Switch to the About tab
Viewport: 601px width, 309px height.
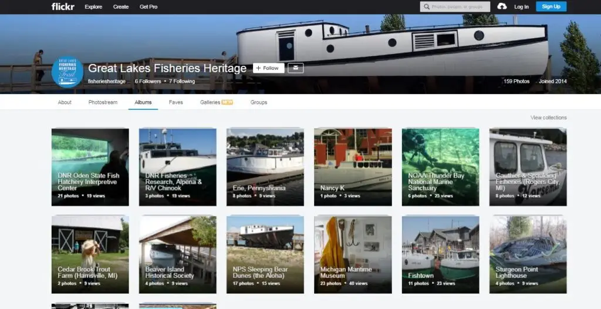click(x=65, y=102)
